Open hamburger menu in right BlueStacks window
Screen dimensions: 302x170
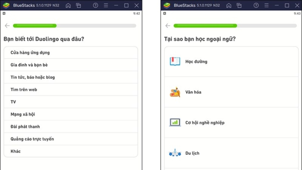(266, 5)
